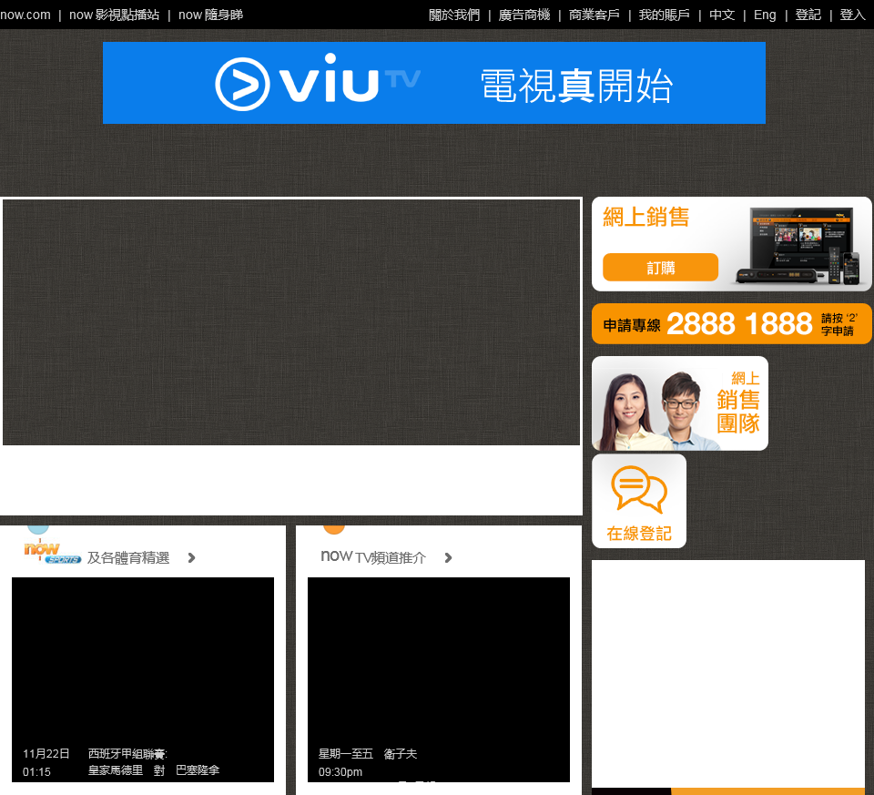Open the 及各體育精選 heading

[128, 557]
